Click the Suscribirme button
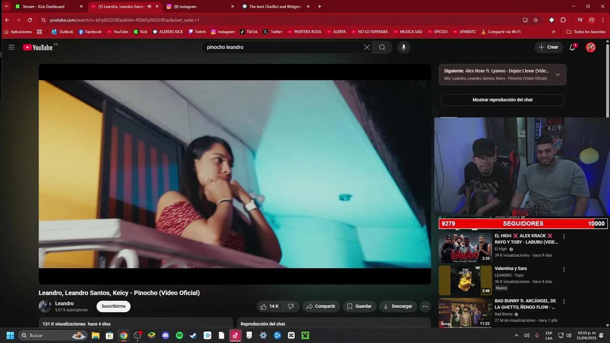Screen dimensions: 610x343 point(113,306)
